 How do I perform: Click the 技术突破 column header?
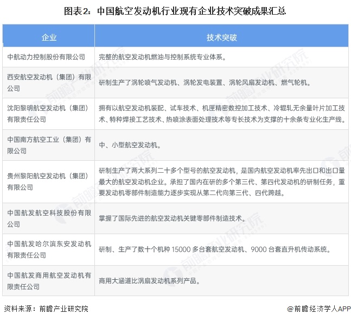point(222,36)
